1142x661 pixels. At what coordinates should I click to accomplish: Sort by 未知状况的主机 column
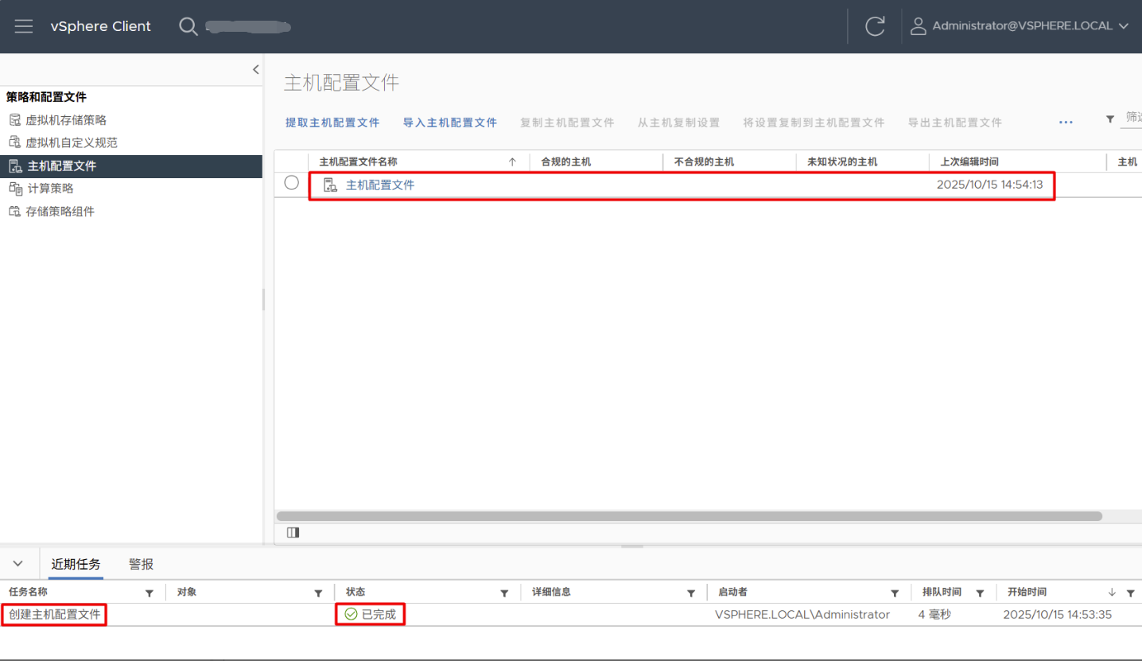(842, 161)
